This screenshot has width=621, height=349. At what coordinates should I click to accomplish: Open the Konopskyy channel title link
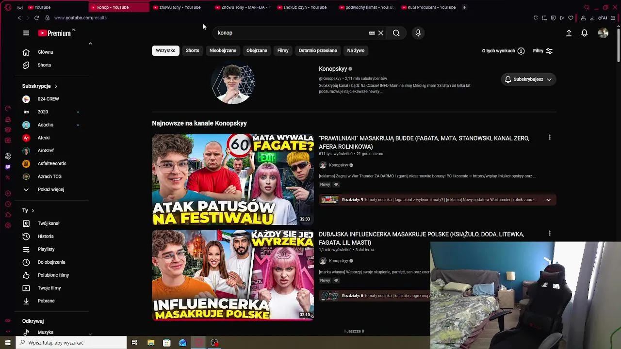click(x=333, y=69)
